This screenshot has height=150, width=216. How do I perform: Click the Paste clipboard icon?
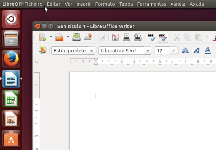tap(199, 37)
